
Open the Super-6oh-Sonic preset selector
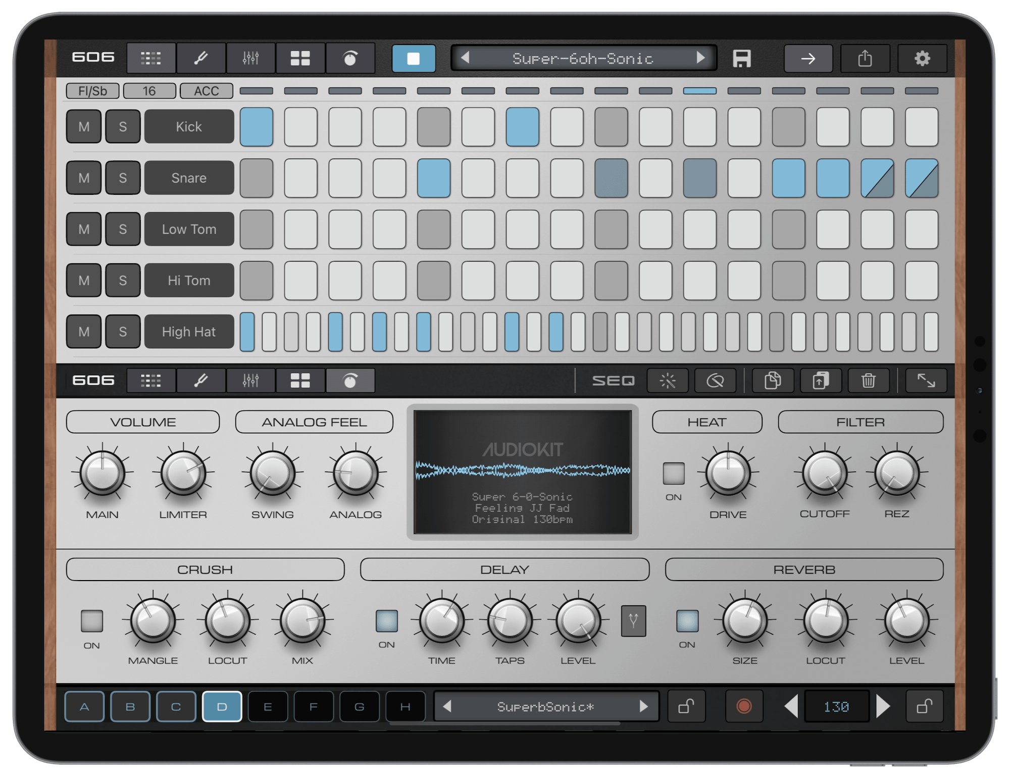click(583, 59)
